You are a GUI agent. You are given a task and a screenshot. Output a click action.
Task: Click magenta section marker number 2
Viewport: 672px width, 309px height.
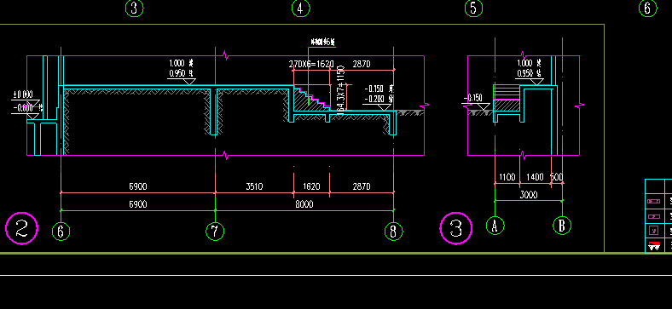(22, 228)
